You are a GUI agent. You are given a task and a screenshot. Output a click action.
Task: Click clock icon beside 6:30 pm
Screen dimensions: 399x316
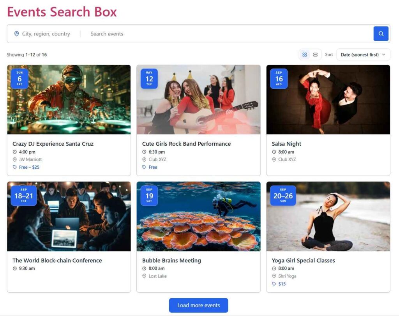[144, 152]
